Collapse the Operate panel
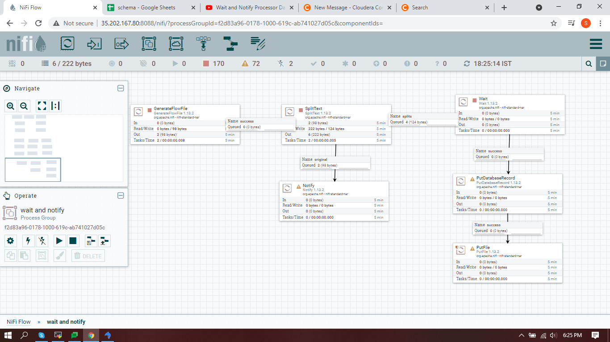The width and height of the screenshot is (610, 342). 121,195
